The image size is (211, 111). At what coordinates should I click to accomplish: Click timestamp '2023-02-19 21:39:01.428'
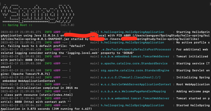click(21, 49)
